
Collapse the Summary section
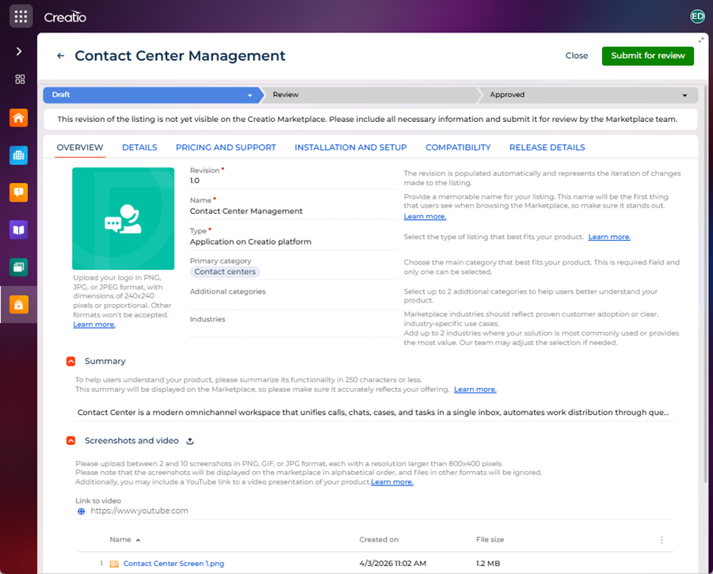[71, 361]
